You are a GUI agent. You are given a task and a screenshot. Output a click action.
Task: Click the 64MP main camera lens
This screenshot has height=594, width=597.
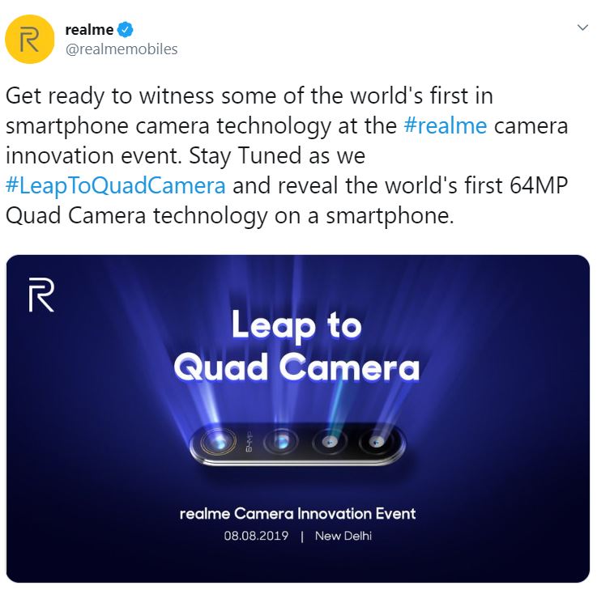[x=218, y=442]
